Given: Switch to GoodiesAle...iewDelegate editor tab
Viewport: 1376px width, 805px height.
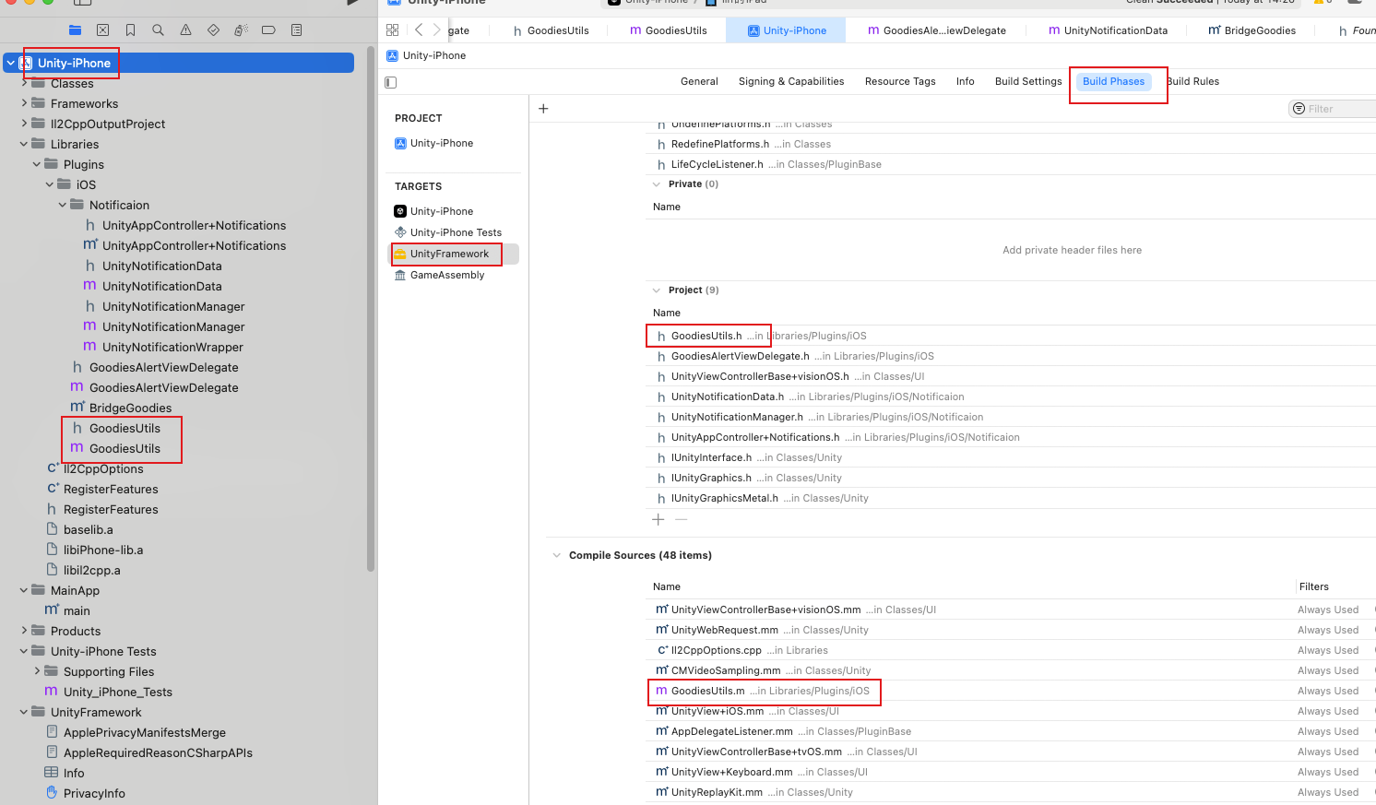Looking at the screenshot, I should pyautogui.click(x=936, y=30).
